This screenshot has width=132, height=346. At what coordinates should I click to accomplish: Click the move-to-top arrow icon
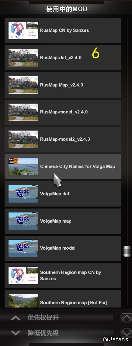[x=126, y=318]
